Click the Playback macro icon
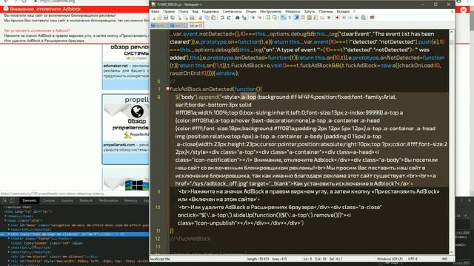Image resolution: width=474 pixels, height=266 pixels. 350,18
